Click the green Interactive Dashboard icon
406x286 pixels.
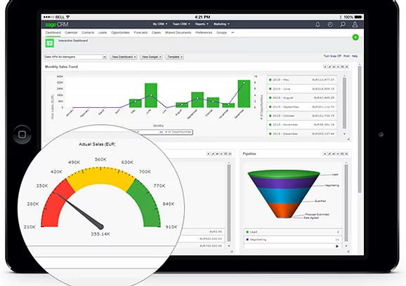50,43
